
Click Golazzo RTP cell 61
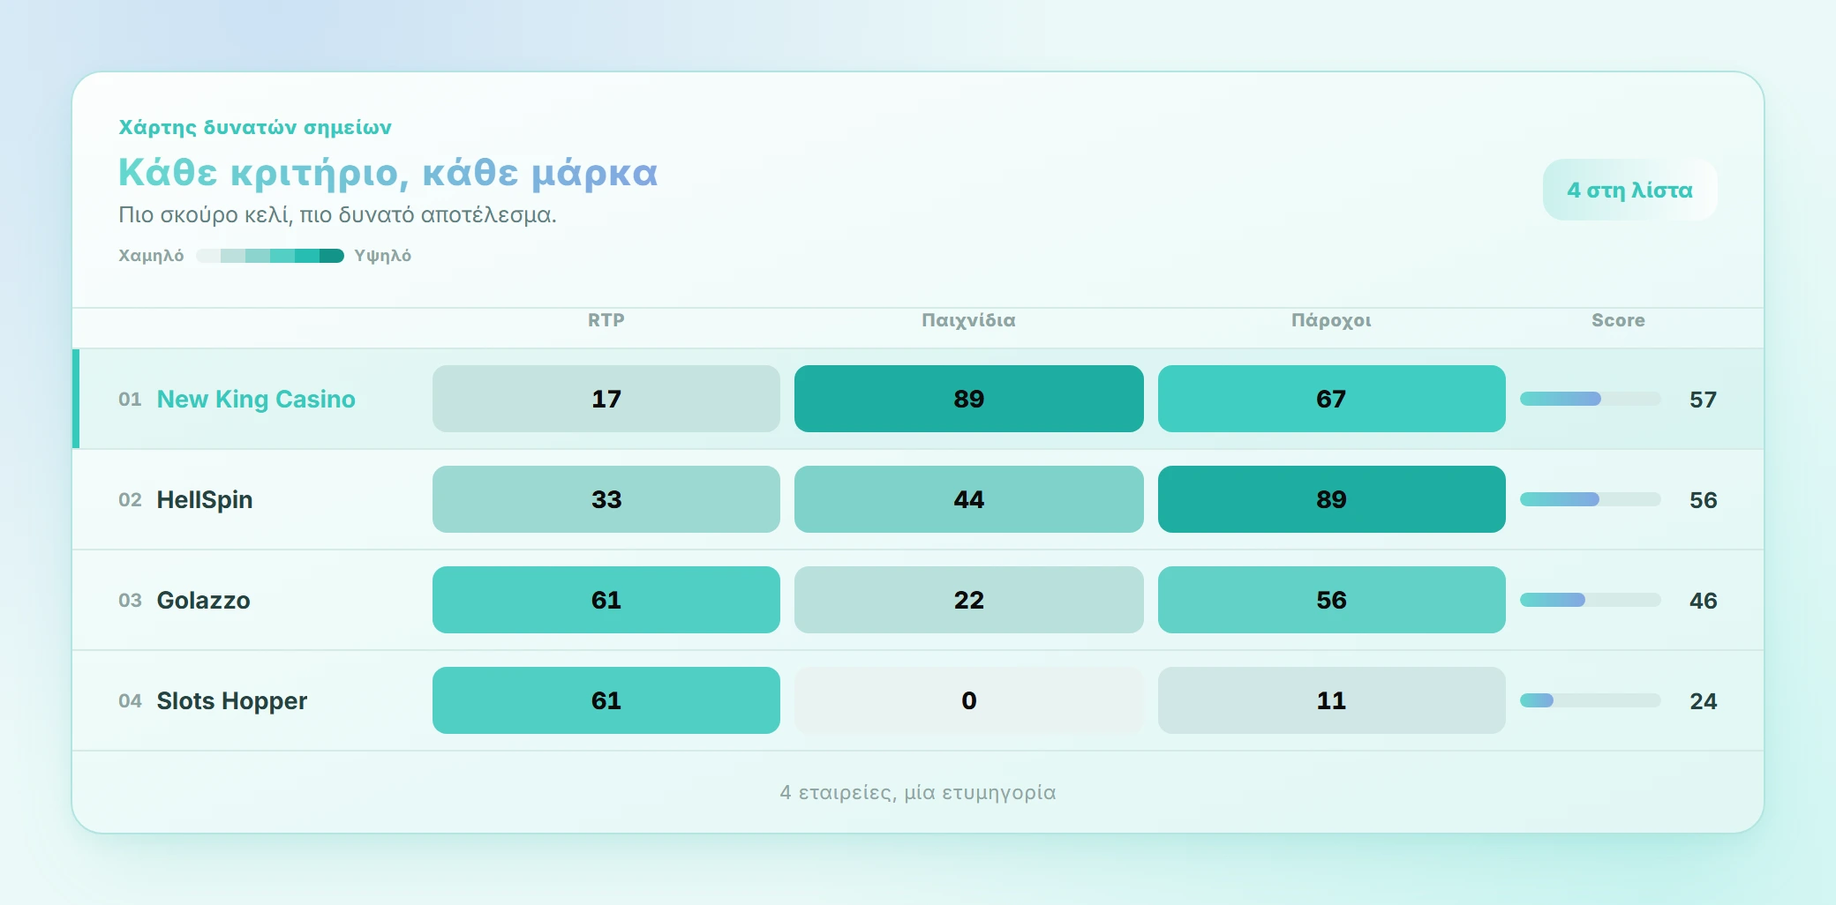click(606, 600)
